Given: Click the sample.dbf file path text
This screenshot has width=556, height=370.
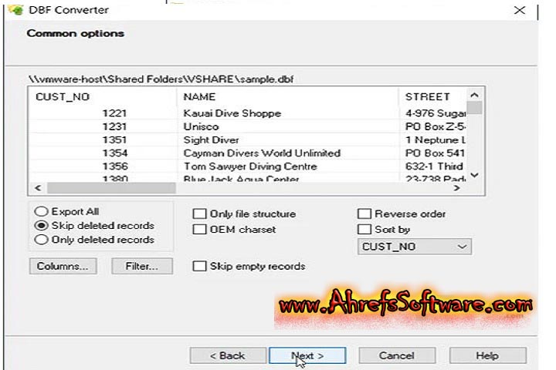Looking at the screenshot, I should (x=161, y=79).
